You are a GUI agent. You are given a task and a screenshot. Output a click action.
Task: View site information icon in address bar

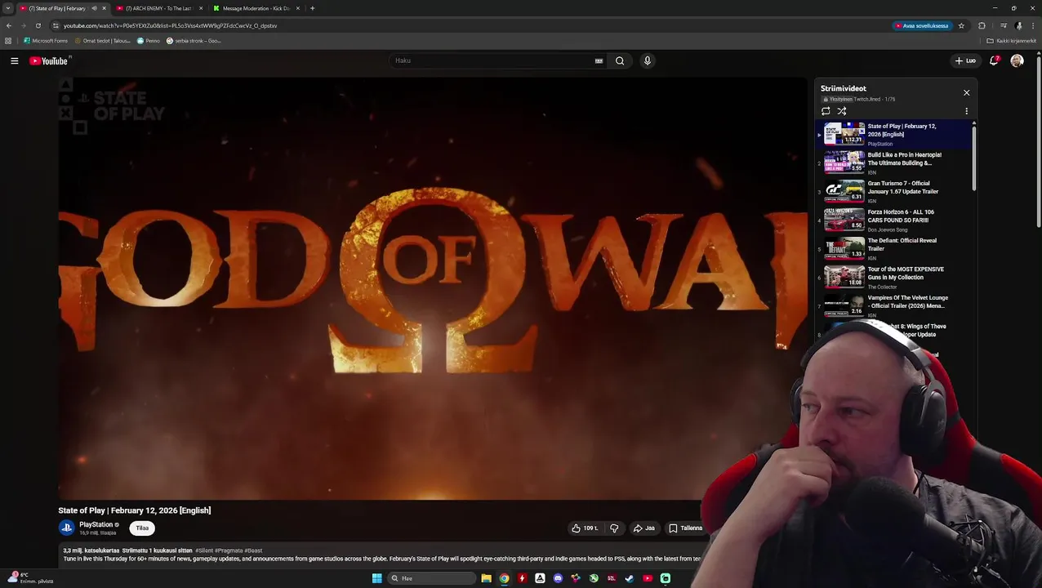tap(56, 25)
